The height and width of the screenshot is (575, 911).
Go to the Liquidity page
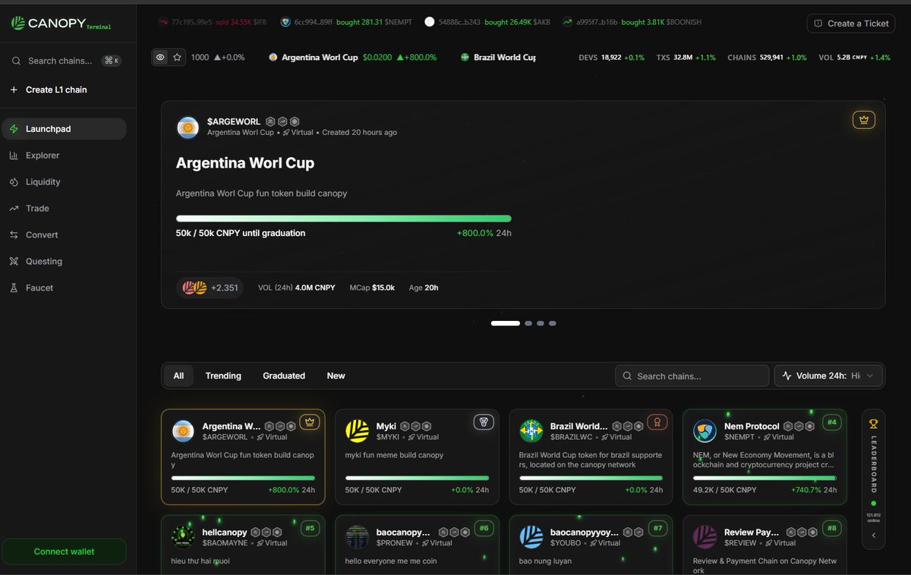[x=64, y=182]
